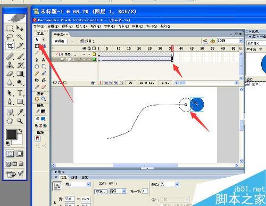The height and width of the screenshot is (206, 266).
Task: Toggle layer 1 outline green square
Action: click(x=94, y=59)
